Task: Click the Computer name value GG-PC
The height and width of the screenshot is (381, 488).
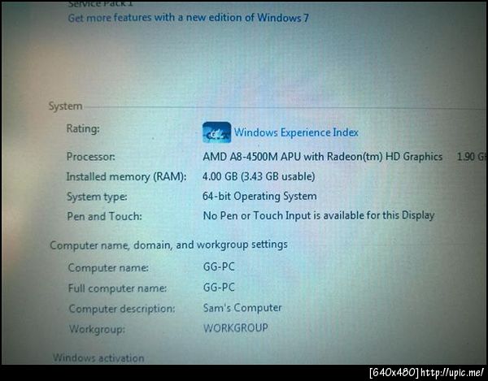Action: pyautogui.click(x=219, y=266)
